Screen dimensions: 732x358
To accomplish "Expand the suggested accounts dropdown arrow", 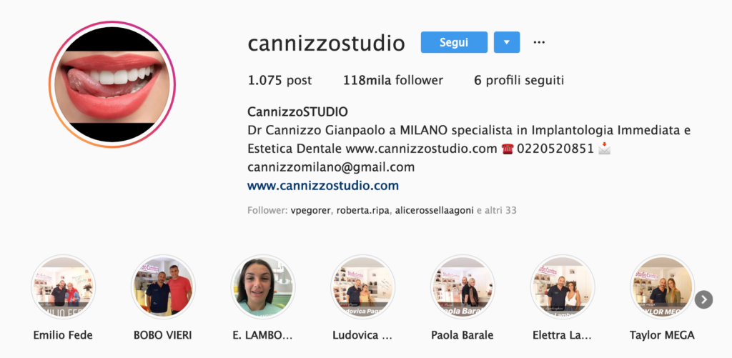I will click(x=507, y=42).
